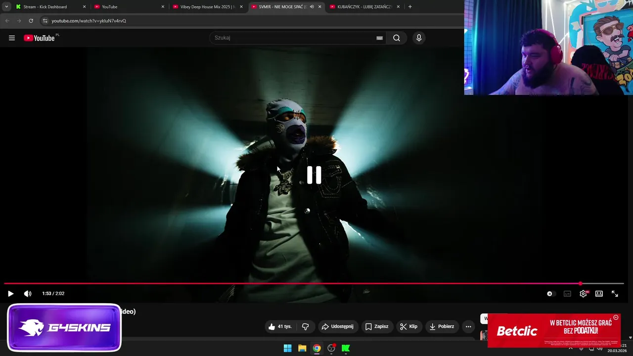Switch to theater mode view
Image resolution: width=633 pixels, height=356 pixels.
tap(599, 294)
